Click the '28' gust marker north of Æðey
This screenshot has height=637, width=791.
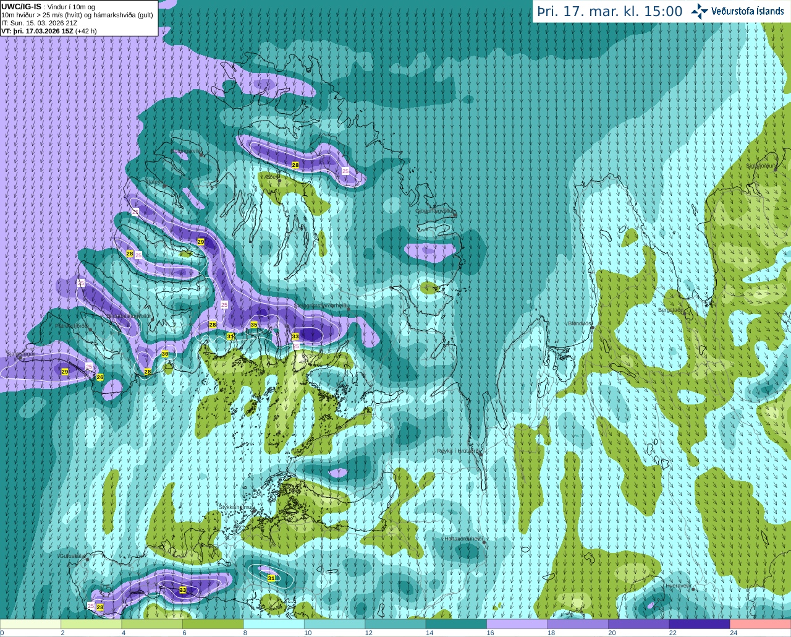(x=295, y=165)
